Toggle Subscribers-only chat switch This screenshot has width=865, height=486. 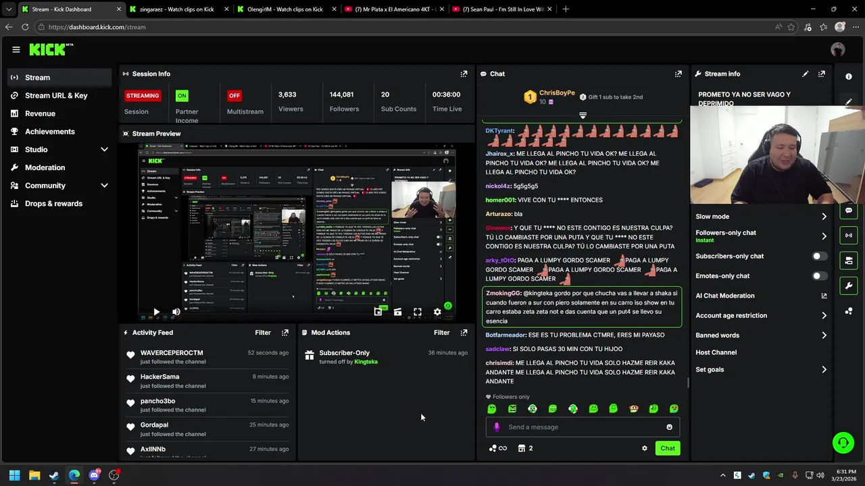(x=819, y=256)
